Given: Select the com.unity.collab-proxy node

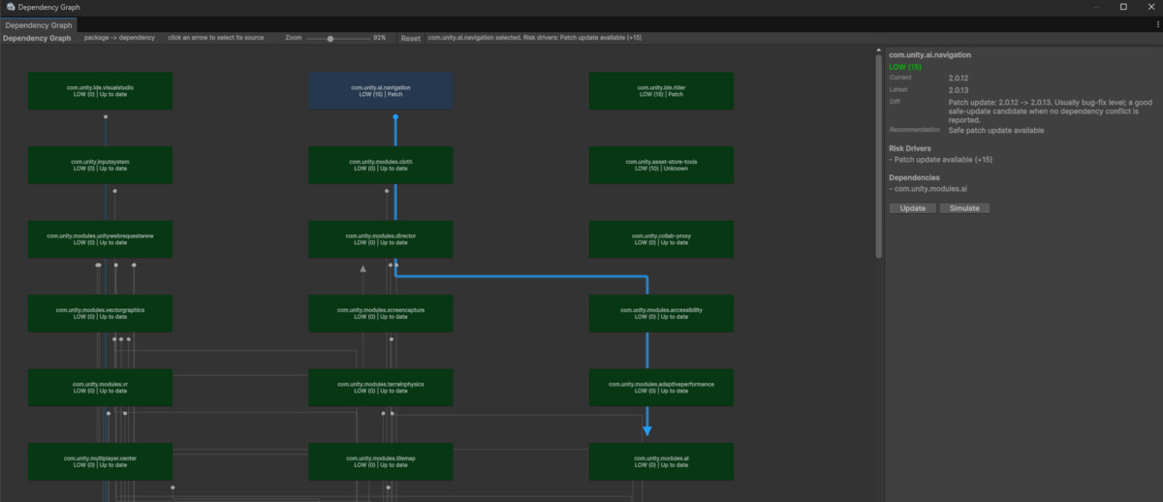Looking at the screenshot, I should [662, 238].
